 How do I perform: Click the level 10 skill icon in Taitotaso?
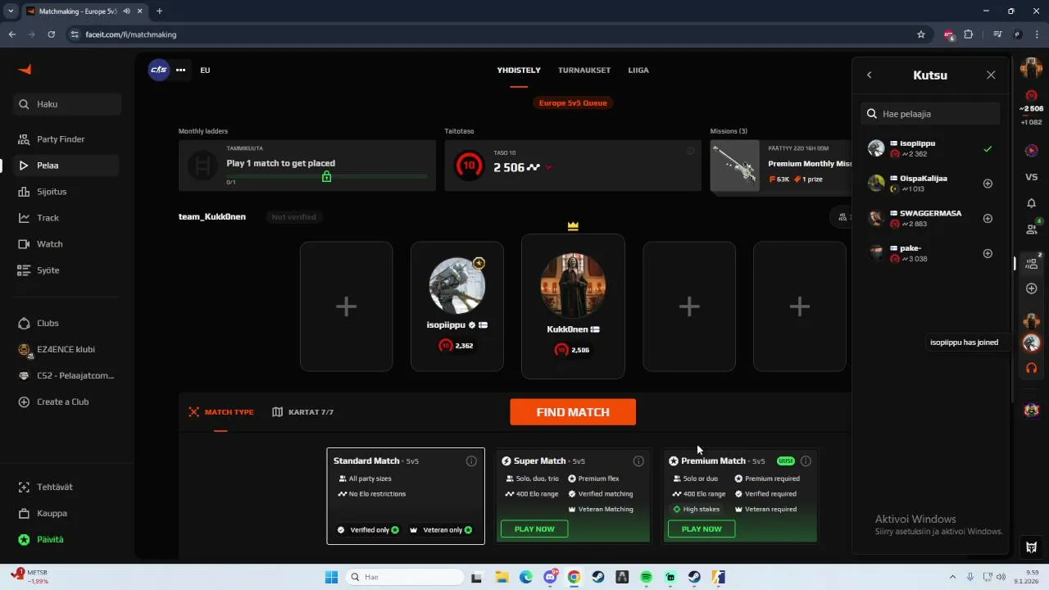[468, 166]
